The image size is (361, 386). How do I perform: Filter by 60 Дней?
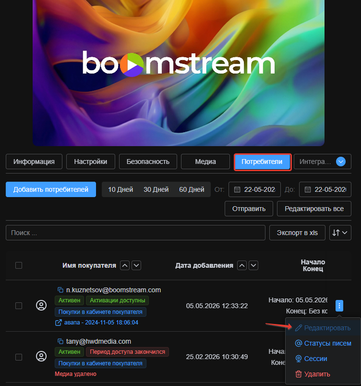pyautogui.click(x=192, y=189)
